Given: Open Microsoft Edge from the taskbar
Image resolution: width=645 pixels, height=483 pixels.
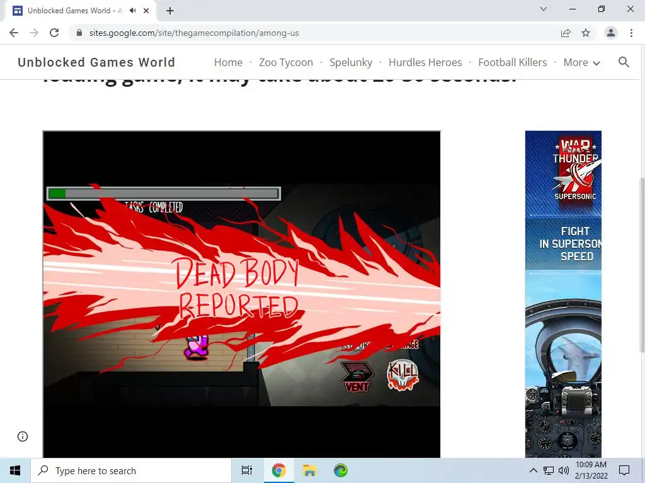Looking at the screenshot, I should click(341, 470).
